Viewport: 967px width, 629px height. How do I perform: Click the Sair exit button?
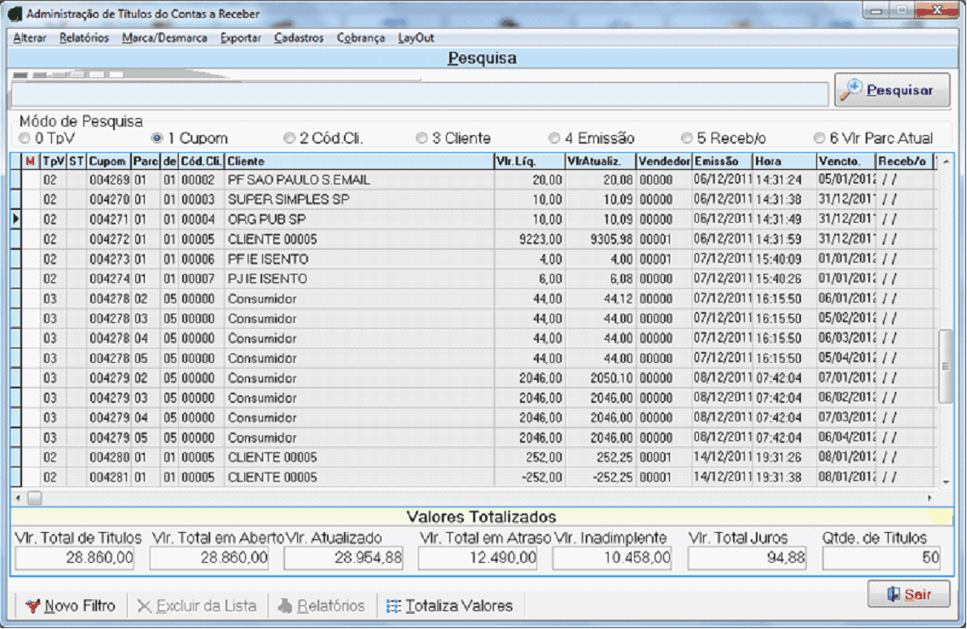coord(908,594)
